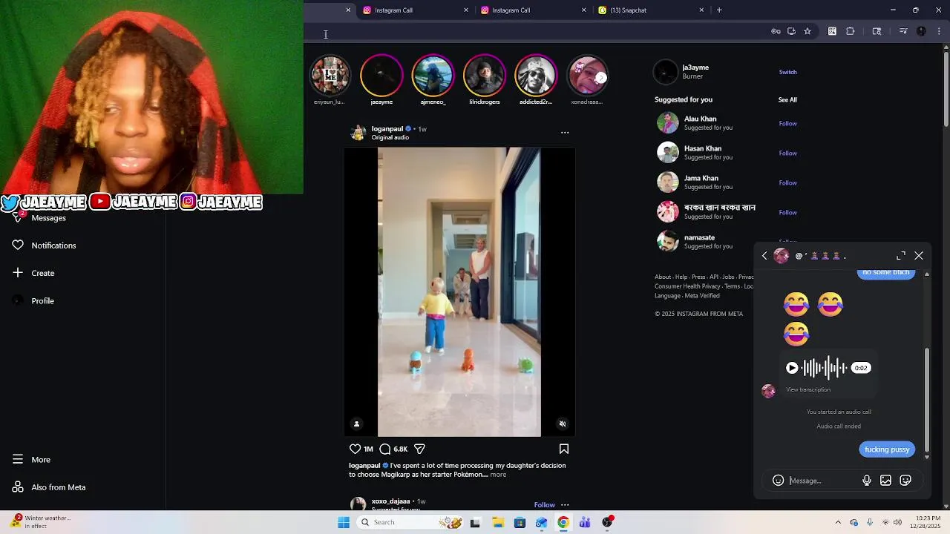Click the Chrome taskbar icon
The width and height of the screenshot is (950, 534).
[x=563, y=522]
